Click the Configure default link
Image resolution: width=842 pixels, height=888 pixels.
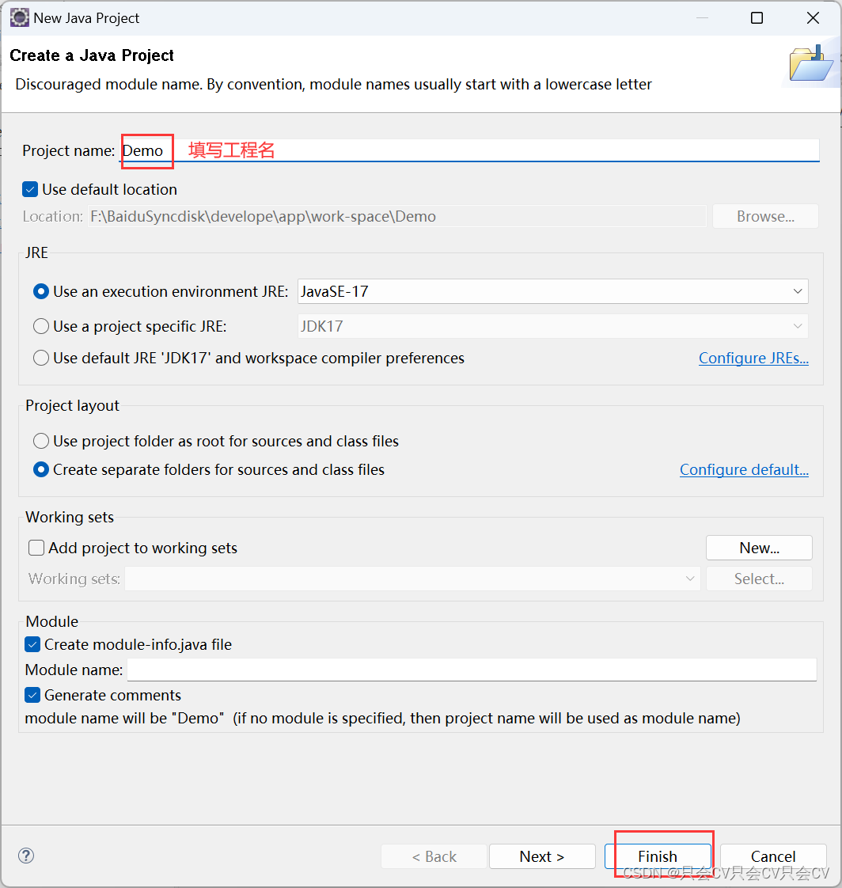point(744,469)
